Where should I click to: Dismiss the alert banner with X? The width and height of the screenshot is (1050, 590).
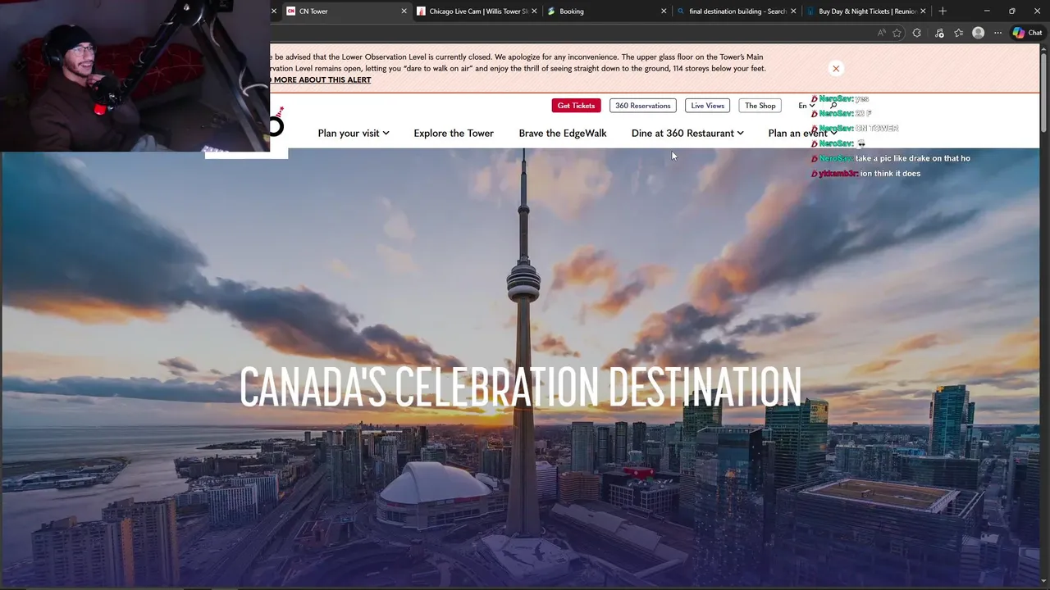click(835, 68)
